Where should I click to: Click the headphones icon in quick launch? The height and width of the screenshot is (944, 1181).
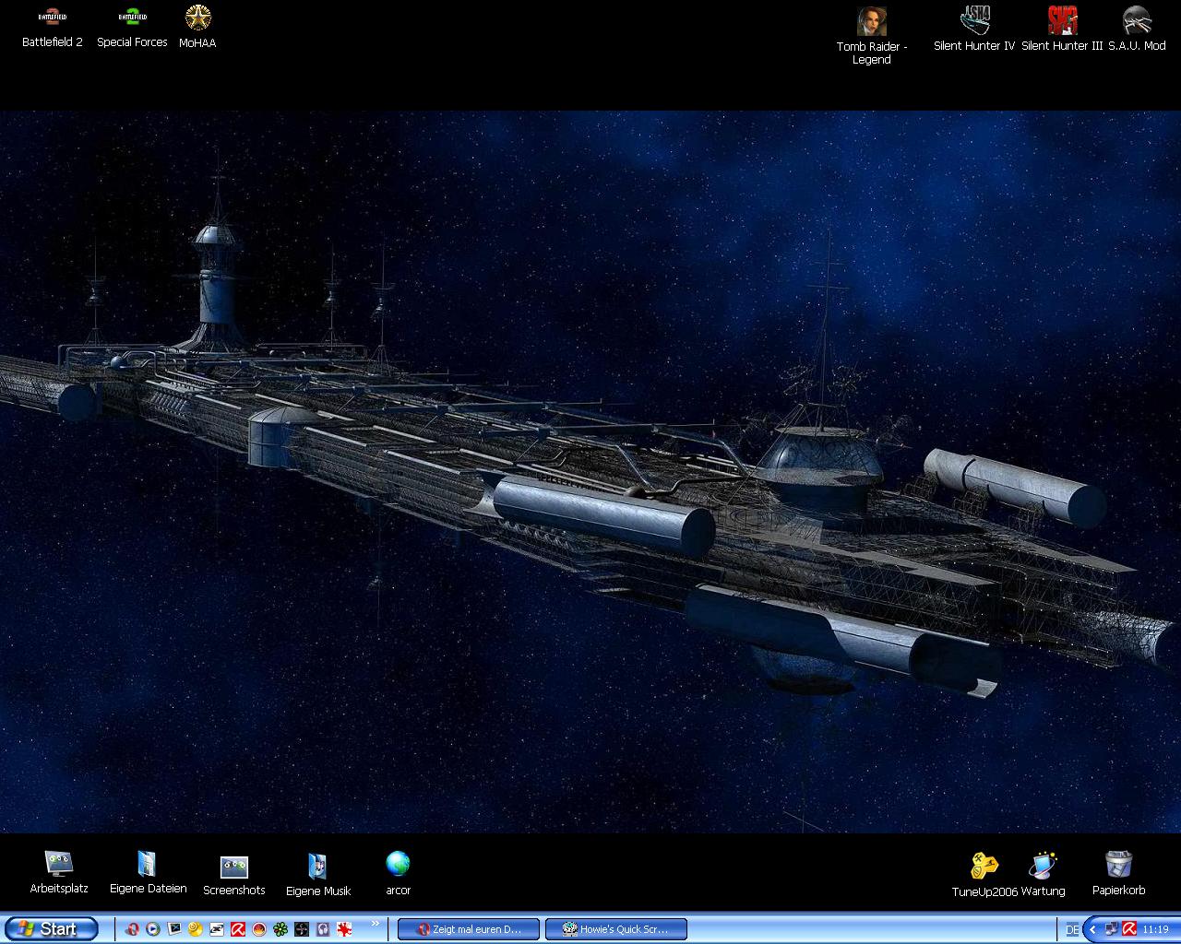[x=323, y=929]
